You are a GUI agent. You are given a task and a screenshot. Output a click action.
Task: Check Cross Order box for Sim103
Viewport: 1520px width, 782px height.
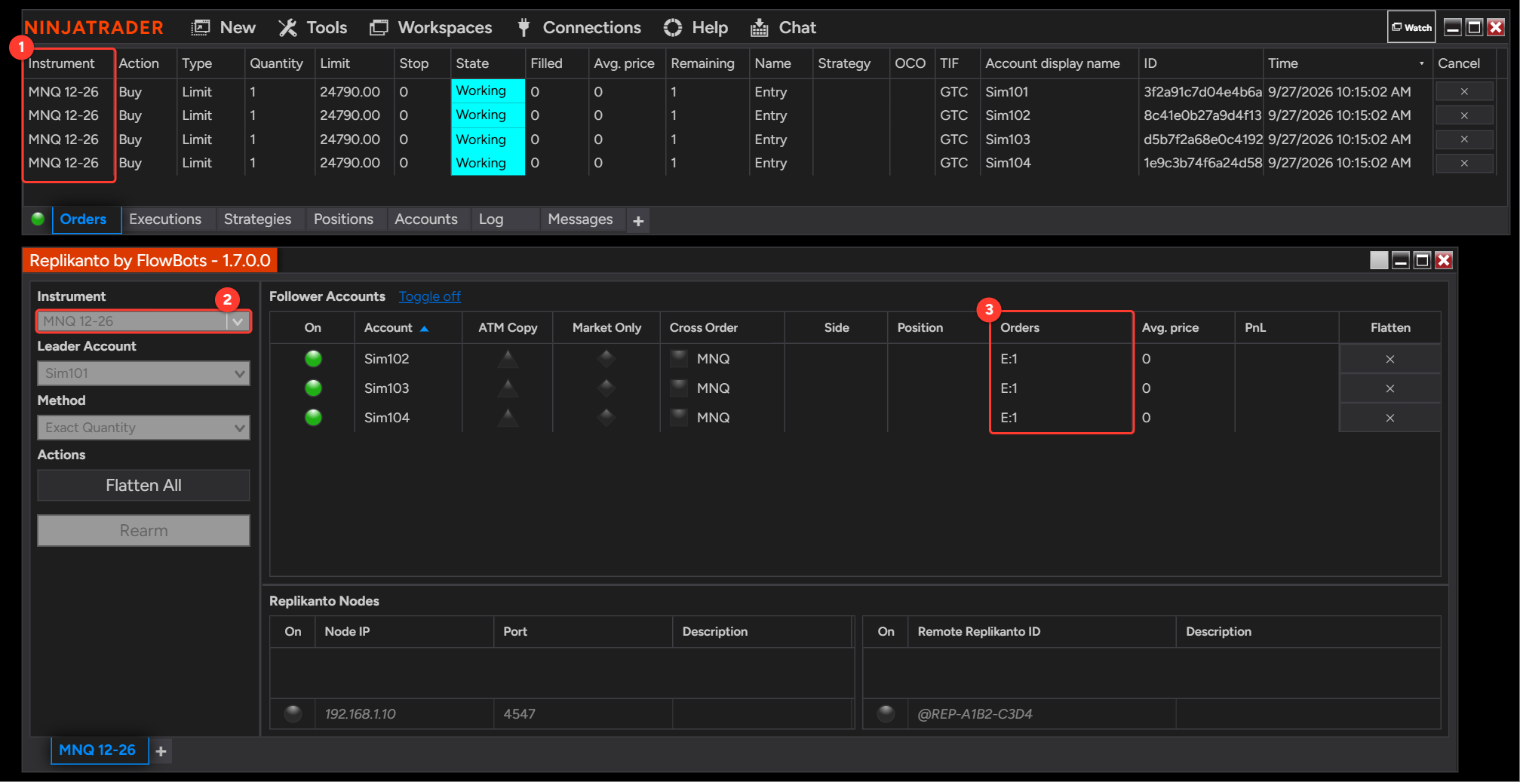[x=679, y=388]
